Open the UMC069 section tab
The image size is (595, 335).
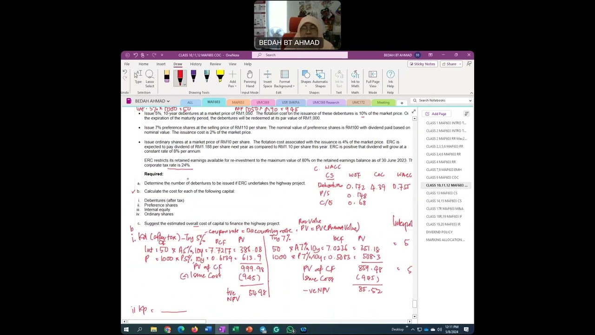click(x=263, y=102)
